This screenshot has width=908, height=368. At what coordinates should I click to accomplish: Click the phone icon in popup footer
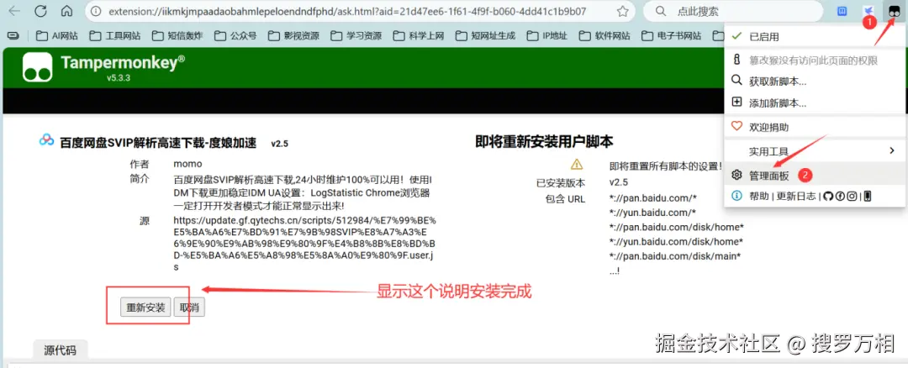868,196
